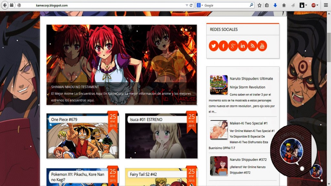Viewport: 331px width, 186px height.
Task: Go to the Firefox home page icon
Action: (x=284, y=5)
